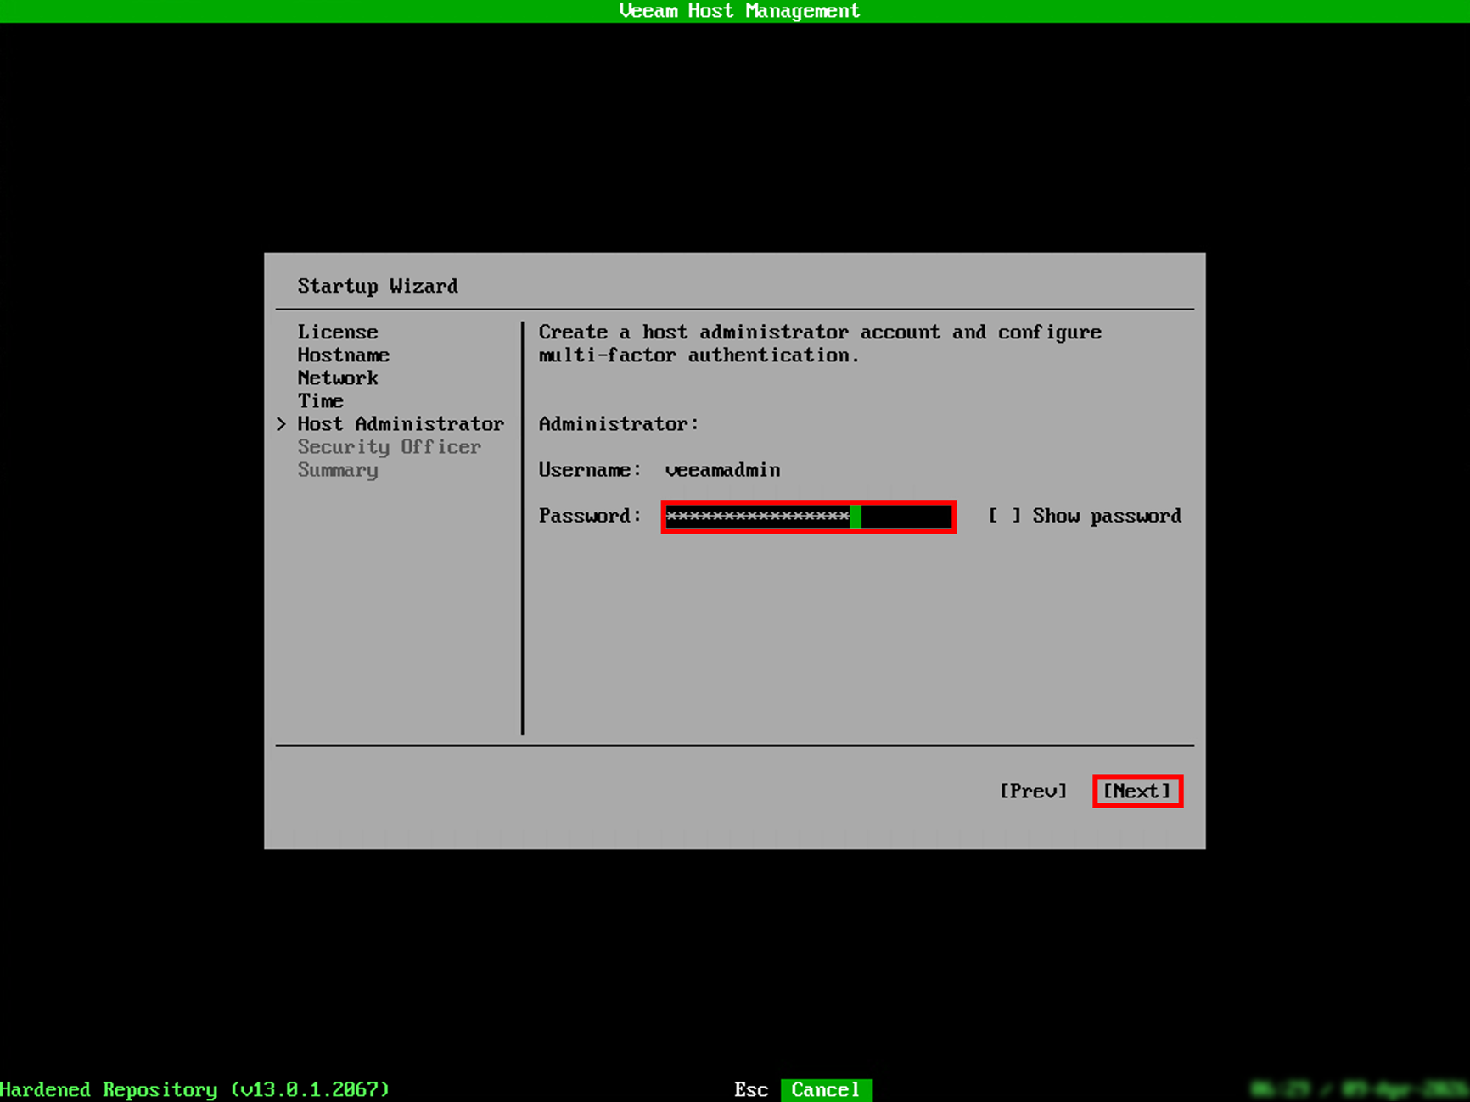Click the Prev button
This screenshot has width=1470, height=1102.
point(1034,791)
